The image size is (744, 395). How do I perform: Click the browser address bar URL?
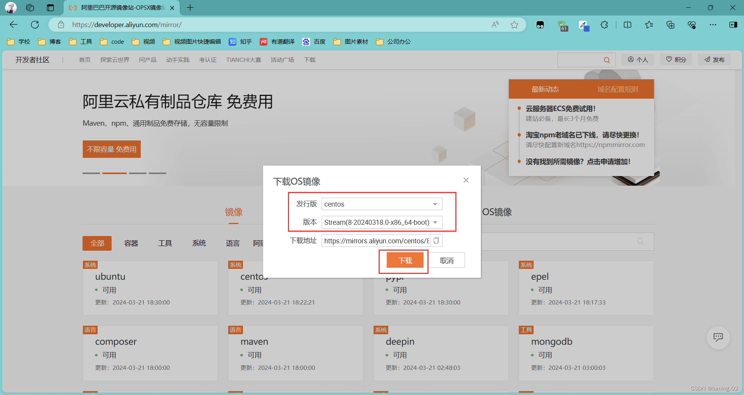pyautogui.click(x=127, y=25)
